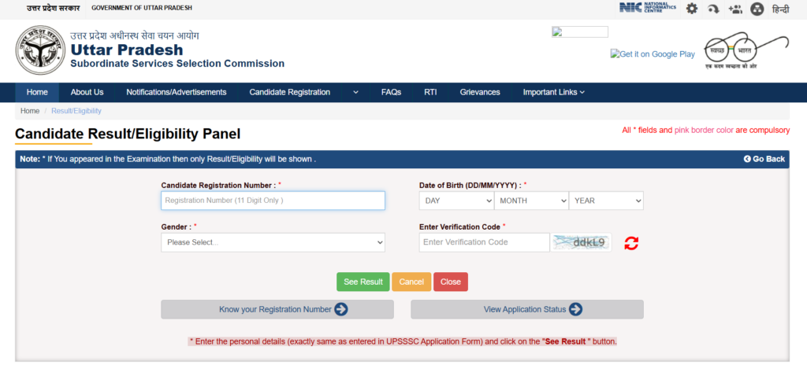This screenshot has width=807, height=365.
Task: Click the Uttar Pradesh government emblem logo
Action: (x=40, y=50)
